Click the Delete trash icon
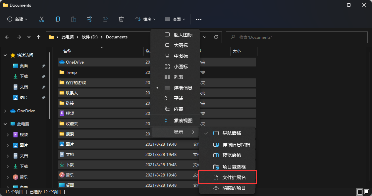The height and width of the screenshot is (196, 372). point(121,20)
